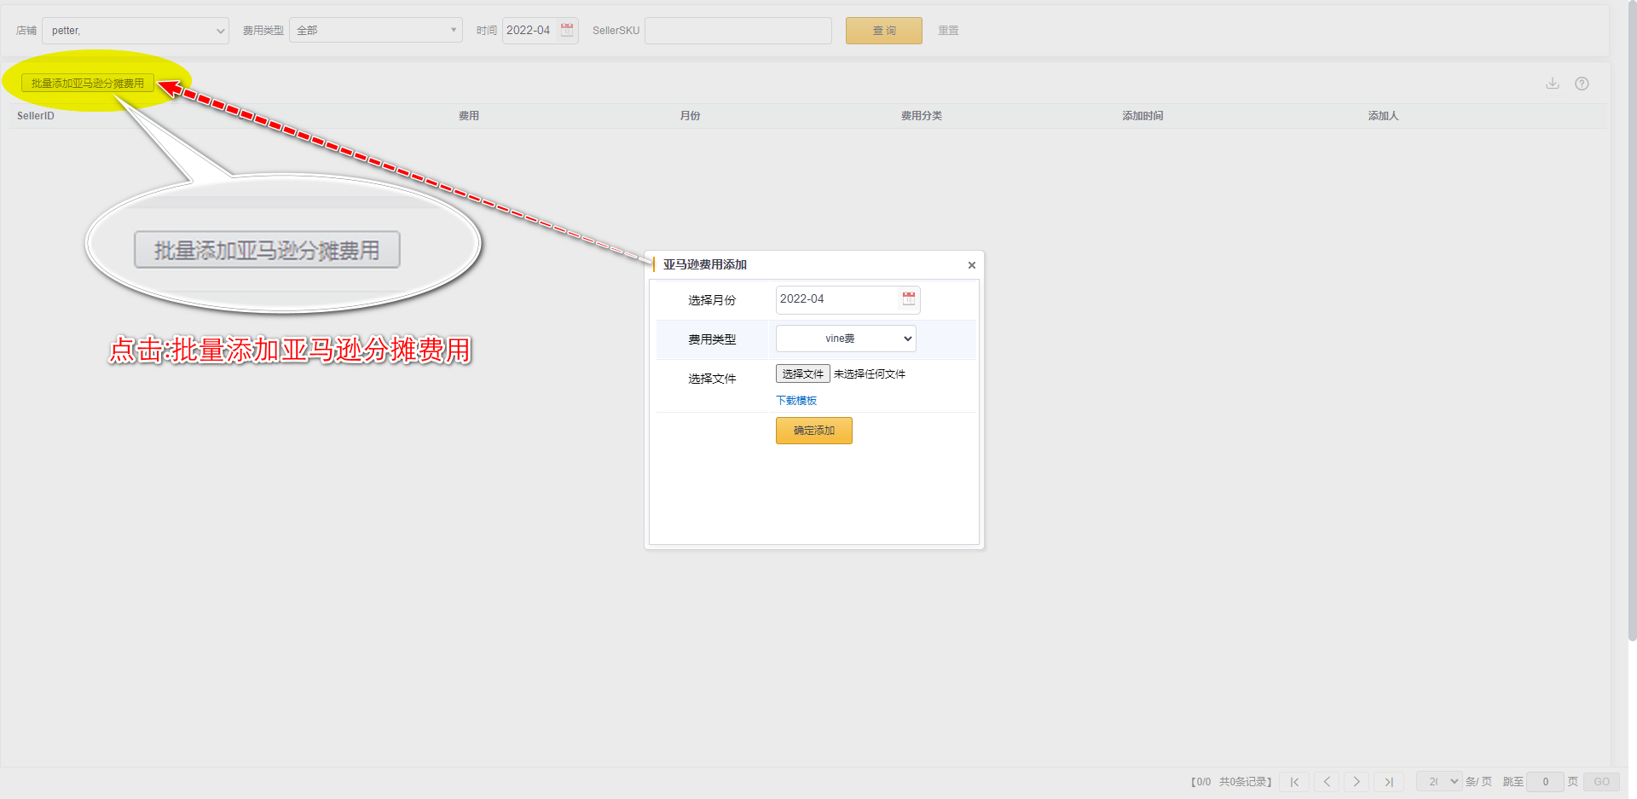Screen dimensions: 1637x799
Task: Open the per-page record count dropdown
Action: [x=1439, y=782]
